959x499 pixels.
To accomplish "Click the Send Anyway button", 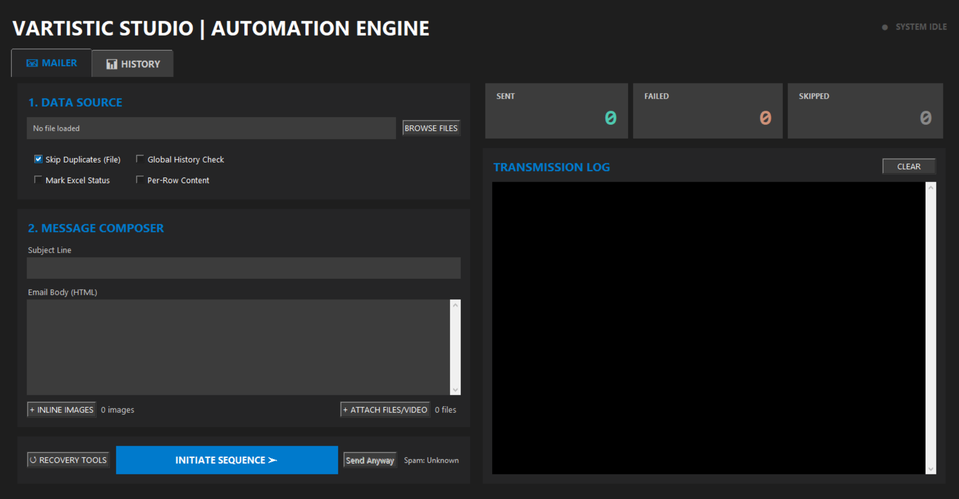I will pyautogui.click(x=369, y=460).
